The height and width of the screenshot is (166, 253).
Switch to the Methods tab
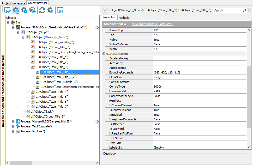(x=124, y=17)
